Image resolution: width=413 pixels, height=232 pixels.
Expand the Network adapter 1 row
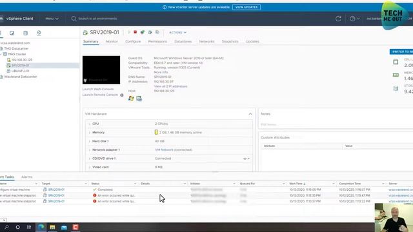click(89, 150)
